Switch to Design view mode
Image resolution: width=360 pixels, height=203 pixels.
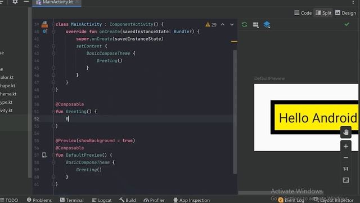tap(345, 13)
